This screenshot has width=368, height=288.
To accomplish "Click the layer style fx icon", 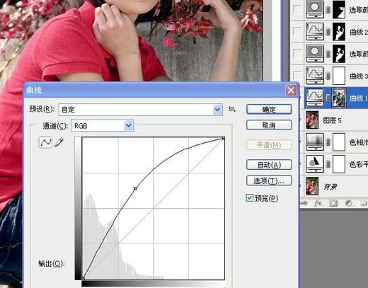I will coord(318,203).
